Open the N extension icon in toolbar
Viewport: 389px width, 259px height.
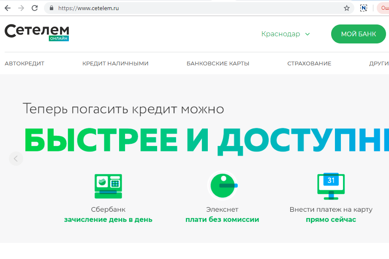[x=364, y=8]
